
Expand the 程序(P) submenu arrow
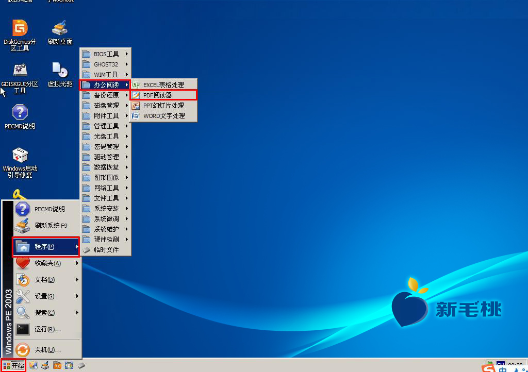tap(77, 247)
